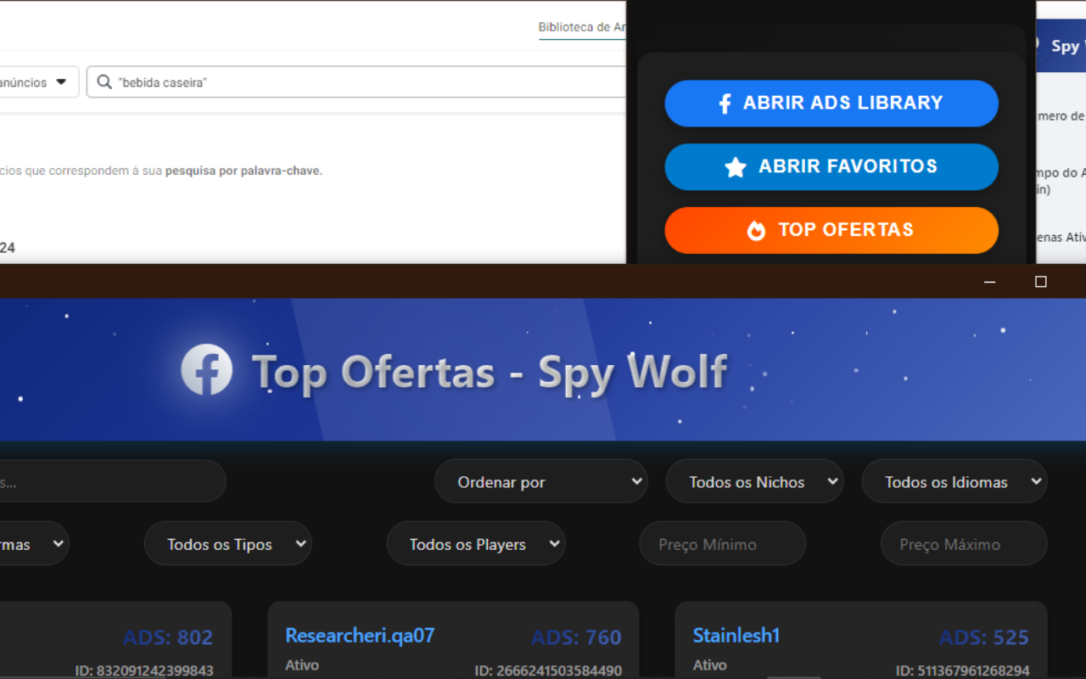The width and height of the screenshot is (1086, 679).
Task: Focus the Preço Máximo field
Action: (x=964, y=544)
